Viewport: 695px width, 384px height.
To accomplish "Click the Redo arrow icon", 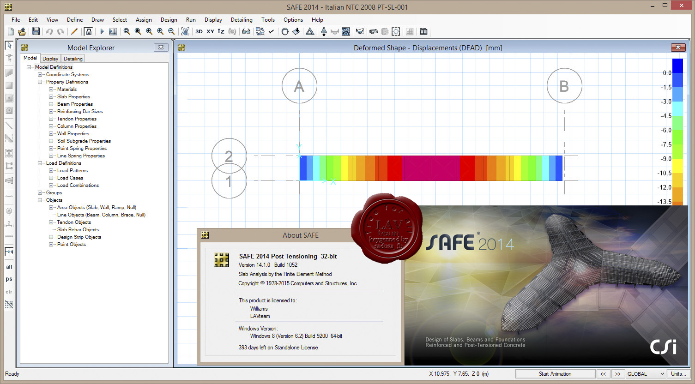I will [x=60, y=31].
